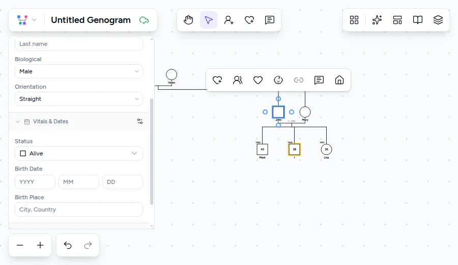Image resolution: width=458 pixels, height=265 pixels.
Task: Click the right connection handle of John
Action: (292, 112)
